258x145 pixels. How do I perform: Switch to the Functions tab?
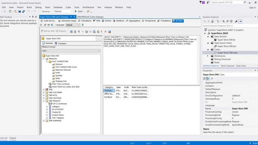[60, 43]
